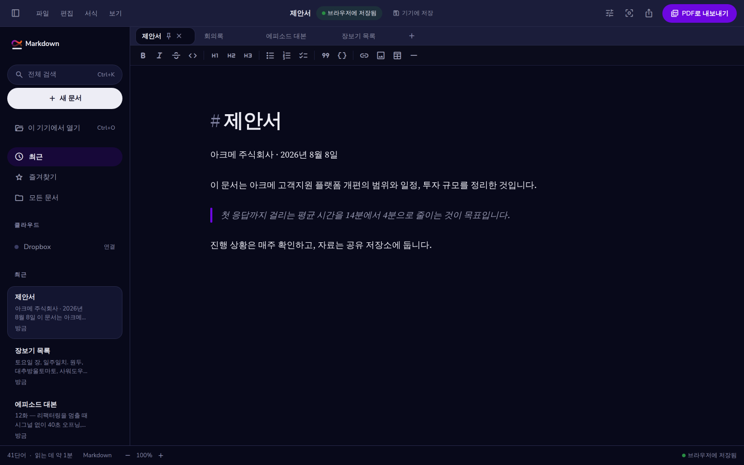Click the paragraph starting 이 문서는 아크메

(x=374, y=185)
